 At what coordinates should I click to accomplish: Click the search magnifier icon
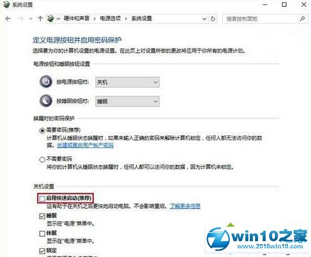[x=302, y=19]
